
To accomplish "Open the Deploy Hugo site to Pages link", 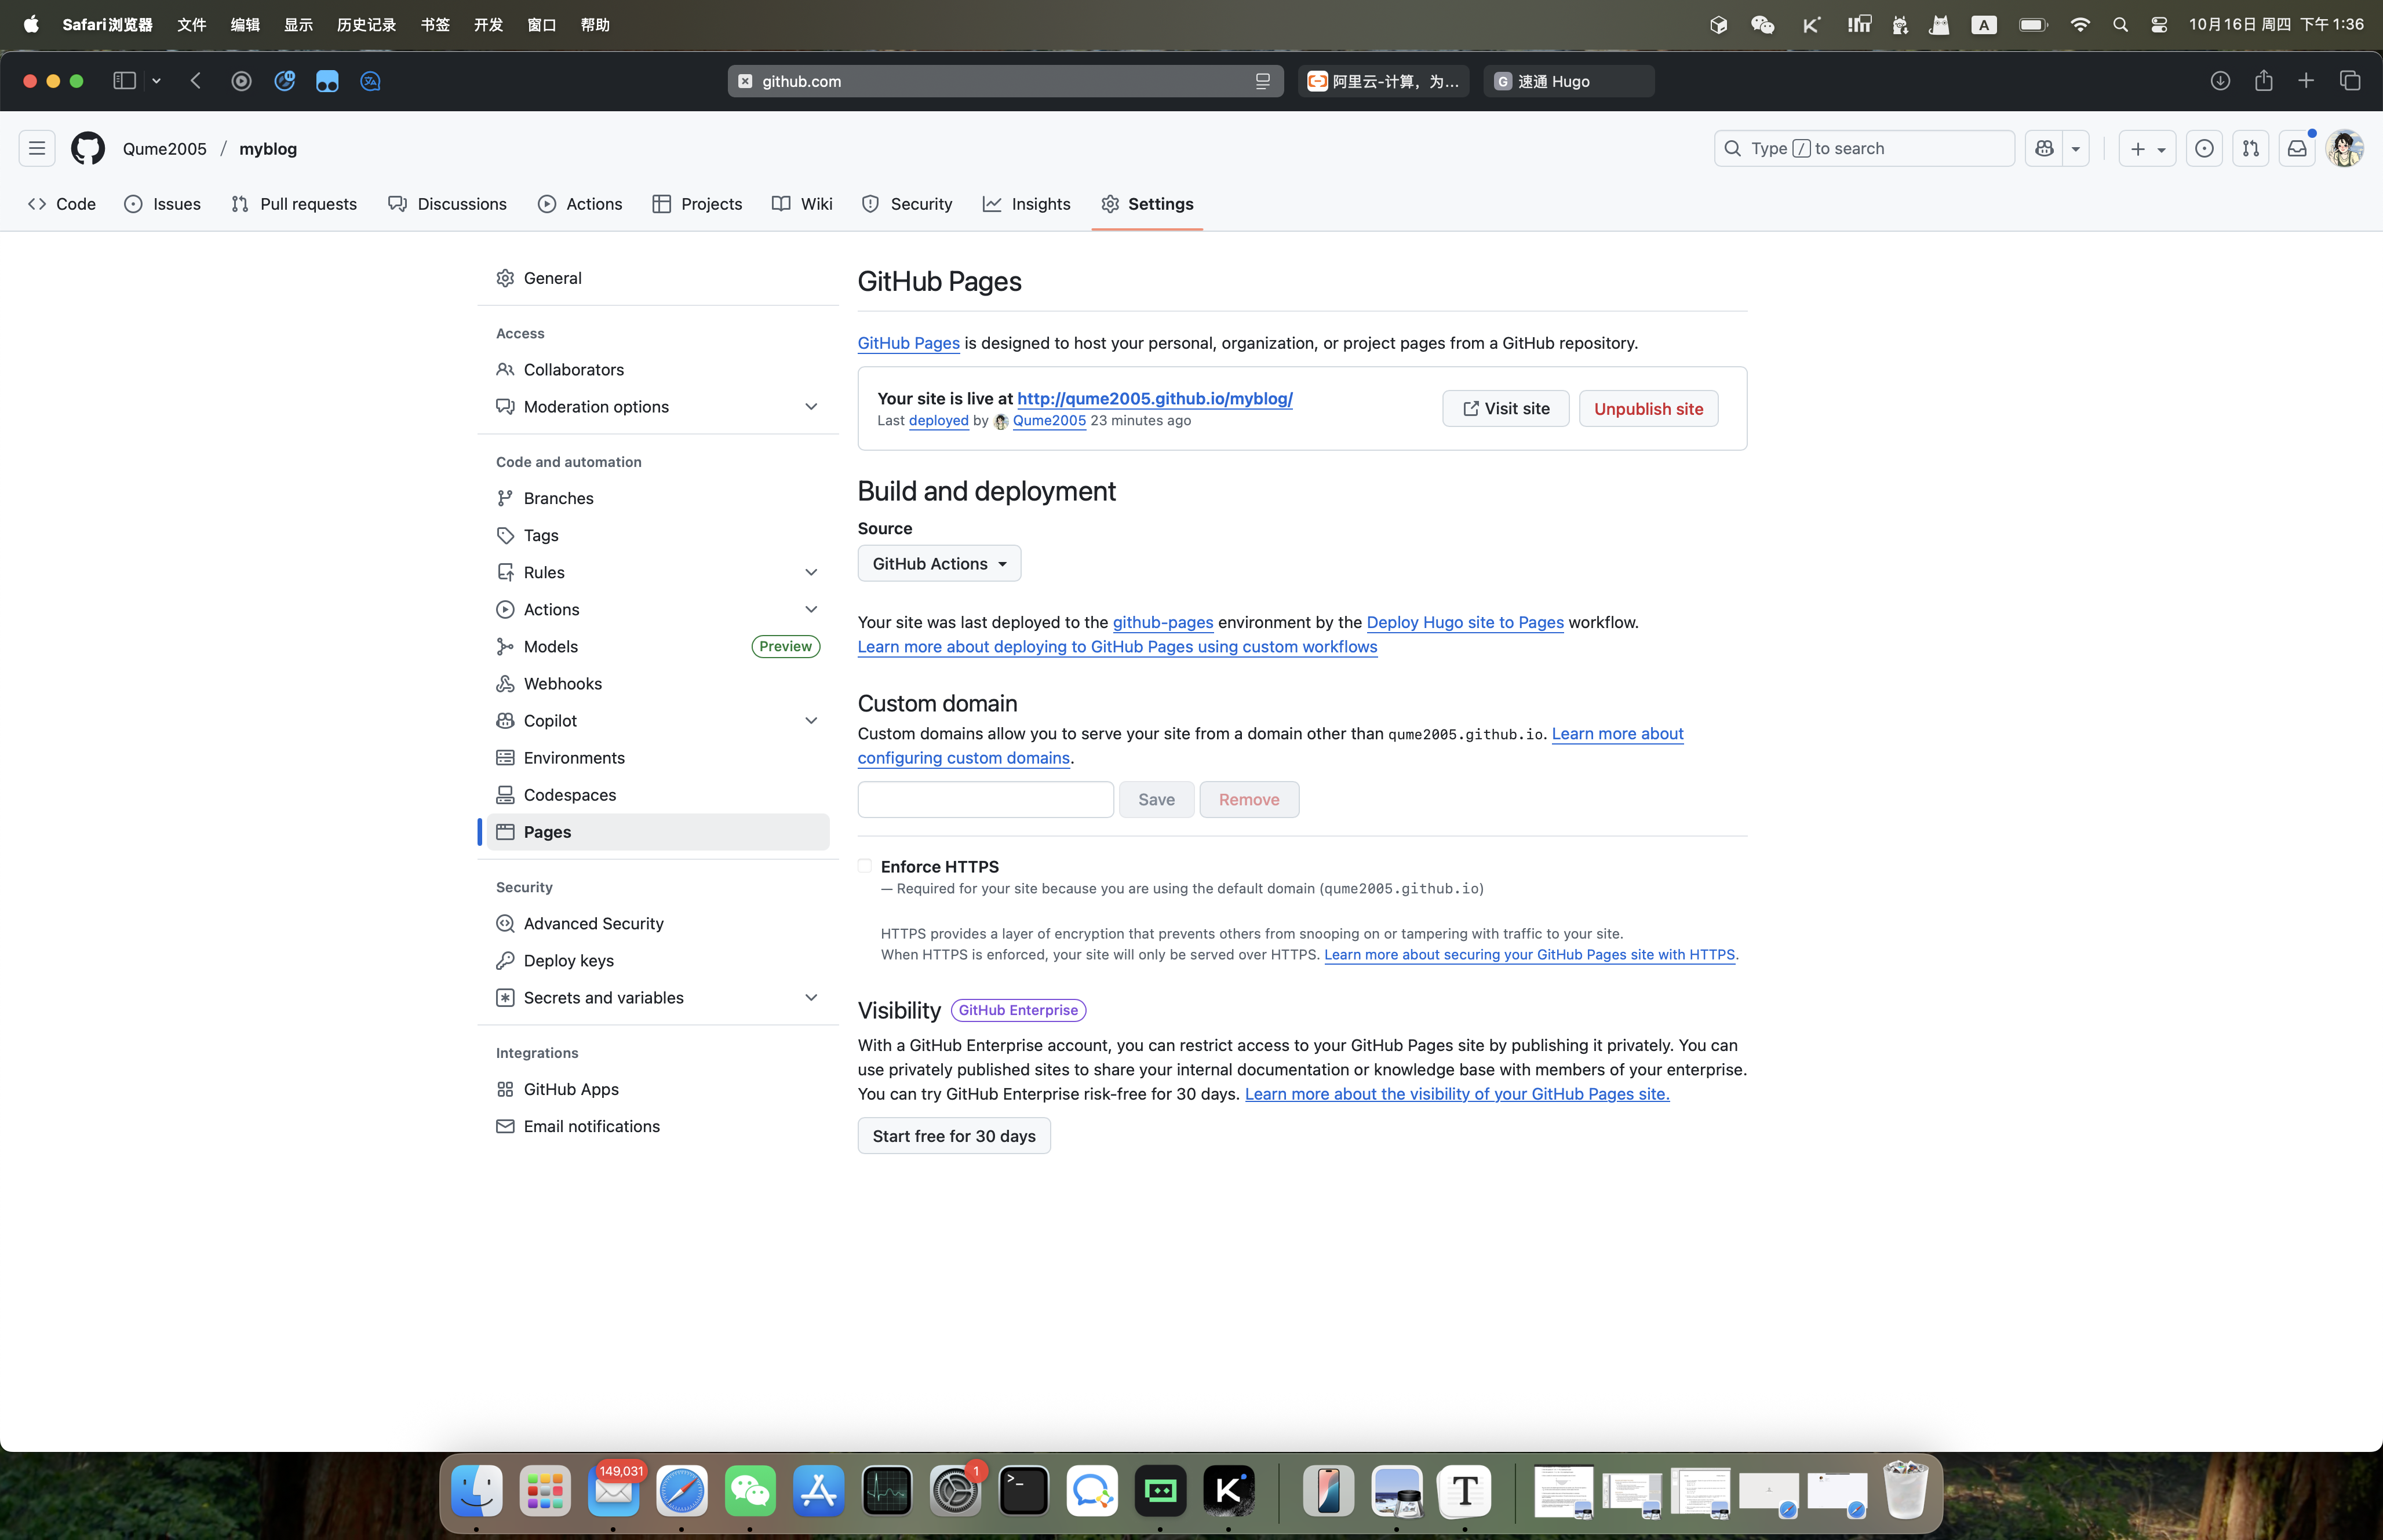I will pyautogui.click(x=1464, y=622).
